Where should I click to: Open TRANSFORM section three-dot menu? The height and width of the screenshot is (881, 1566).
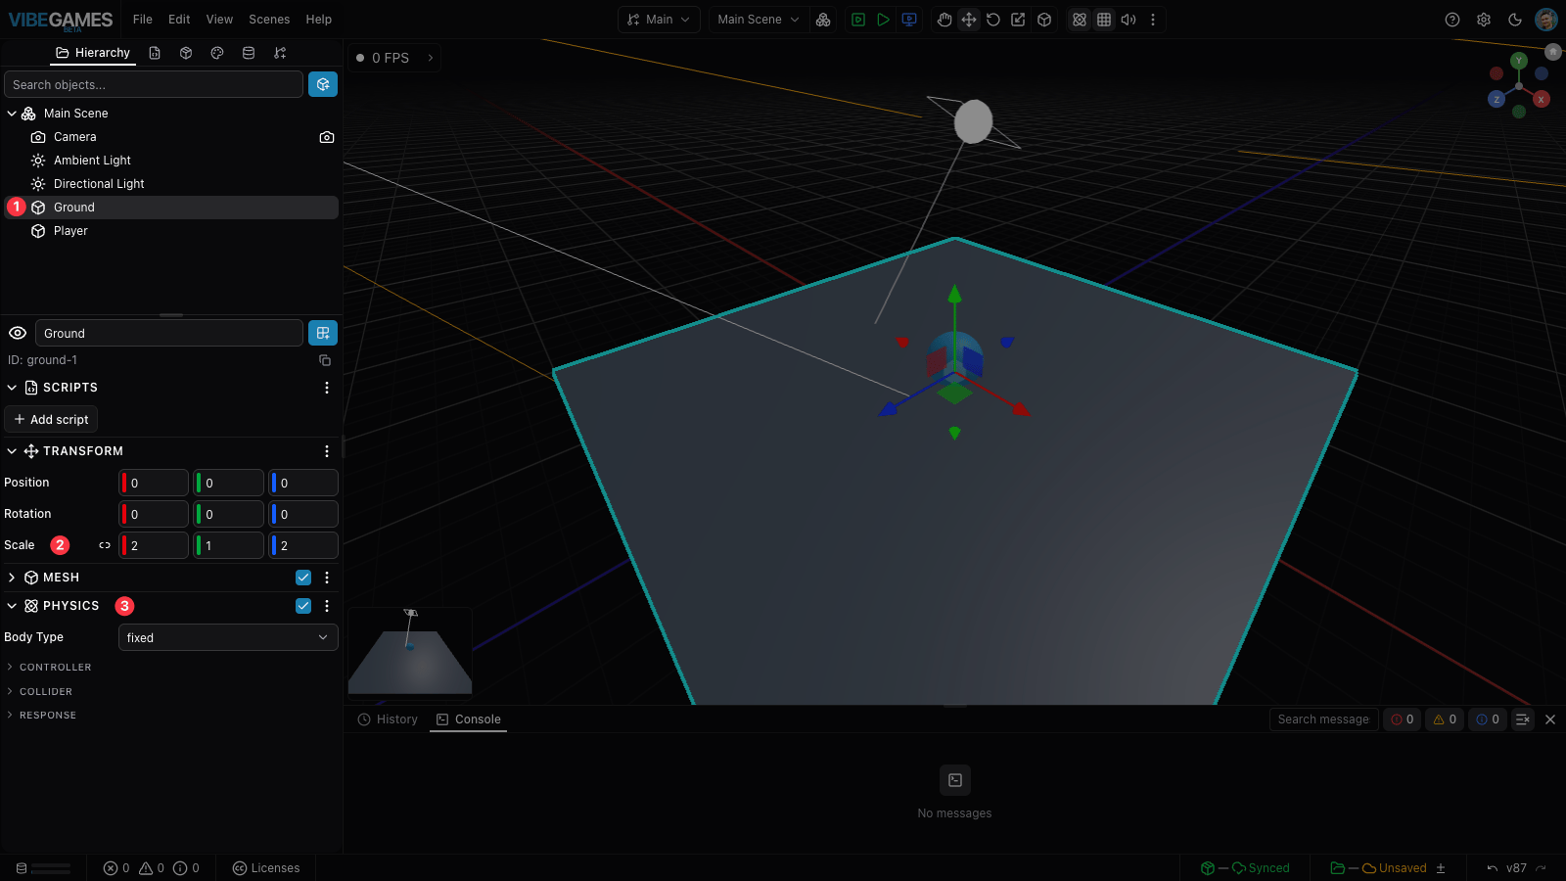click(327, 451)
